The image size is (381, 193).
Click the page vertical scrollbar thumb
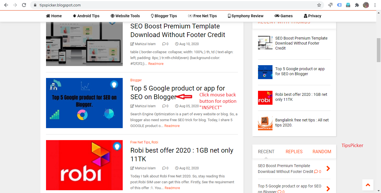[x=379, y=50]
